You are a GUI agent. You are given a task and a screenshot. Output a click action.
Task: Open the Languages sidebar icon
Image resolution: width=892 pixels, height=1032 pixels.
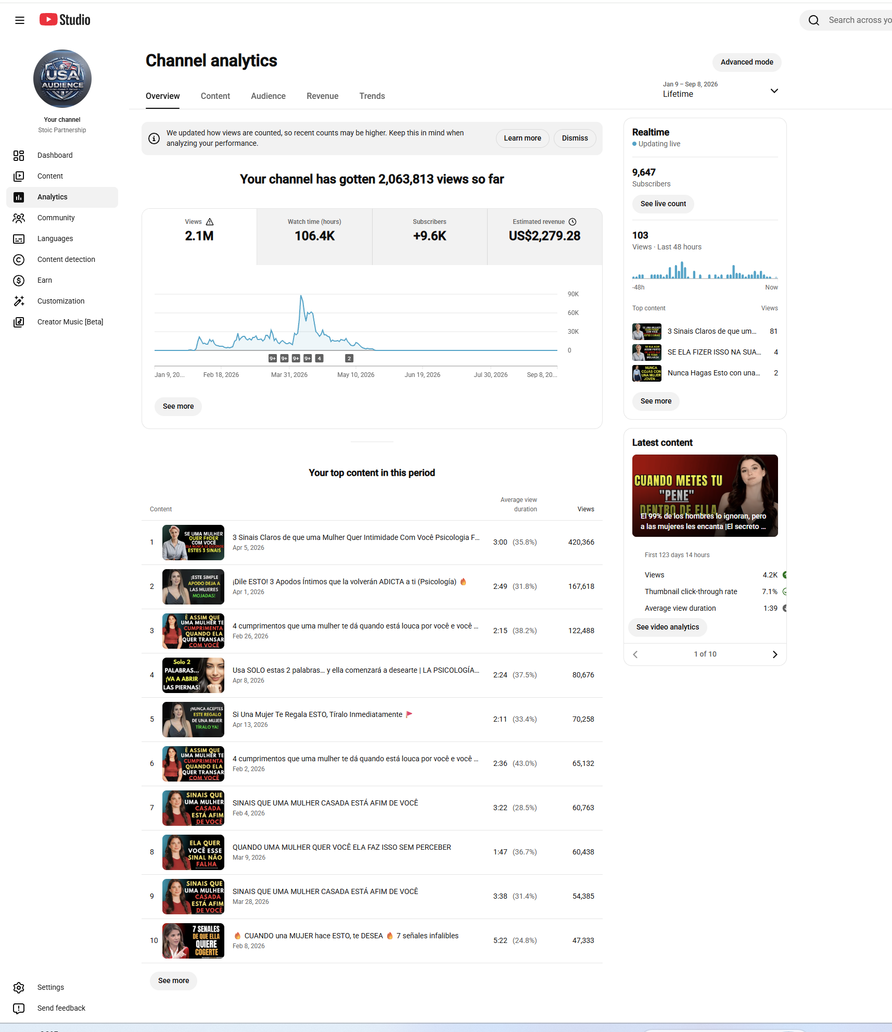coord(19,238)
